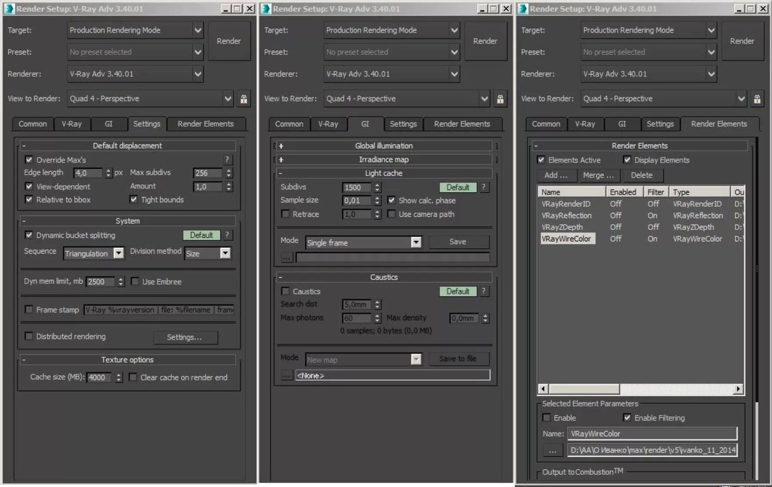This screenshot has width=772, height=487.
Task: Click help icon in Caustics rollout
Action: pyautogui.click(x=484, y=291)
